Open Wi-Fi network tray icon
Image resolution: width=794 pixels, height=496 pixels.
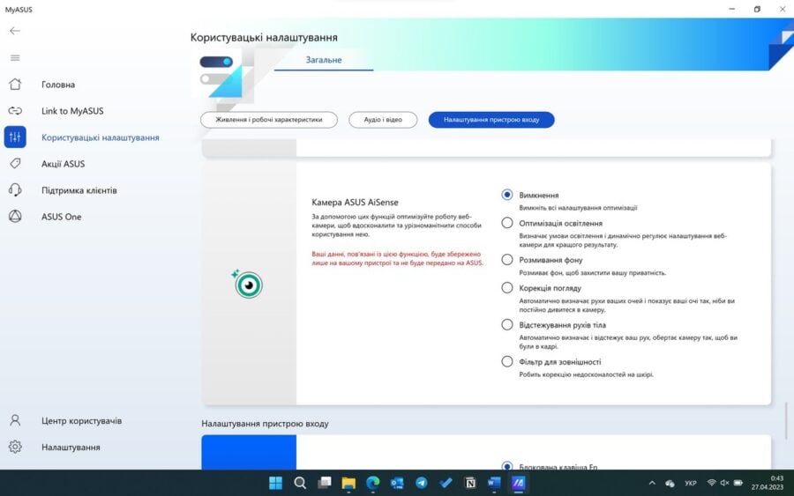(711, 483)
